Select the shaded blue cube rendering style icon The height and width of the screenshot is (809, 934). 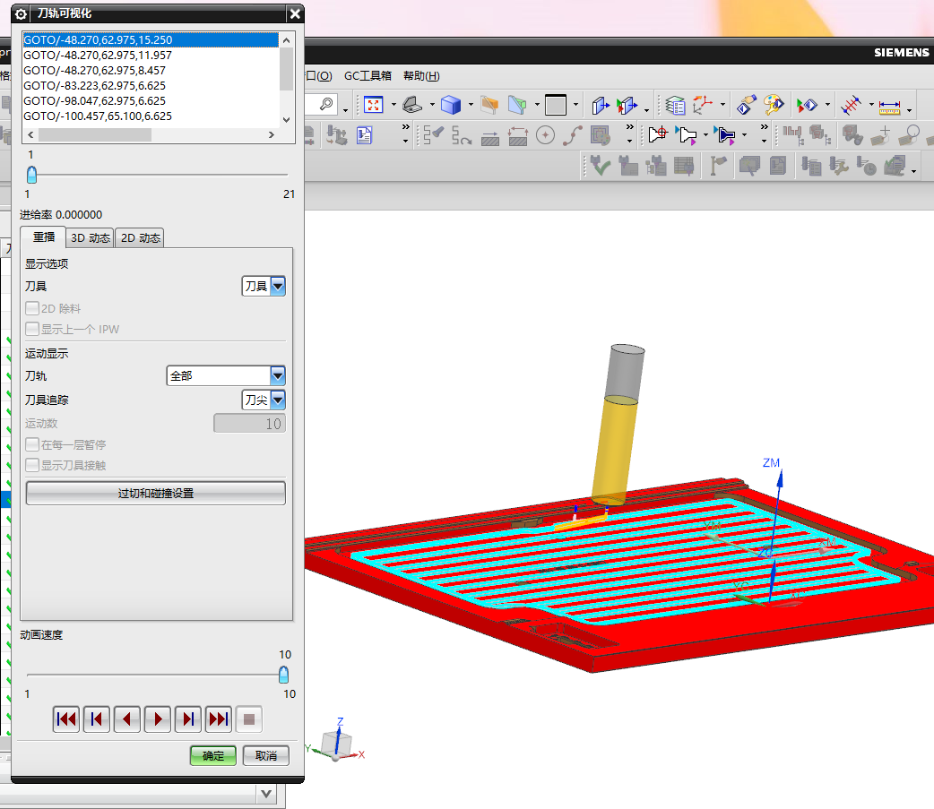[450, 106]
